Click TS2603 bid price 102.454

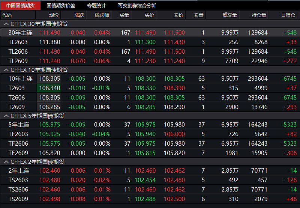[x=145, y=180]
